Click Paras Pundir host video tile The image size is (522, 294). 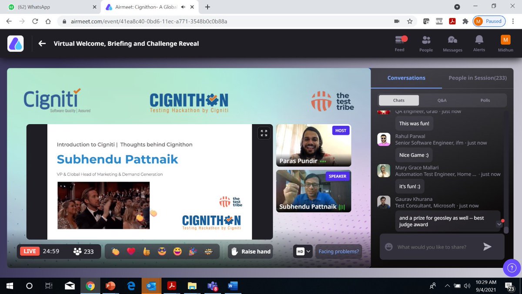coord(314,145)
